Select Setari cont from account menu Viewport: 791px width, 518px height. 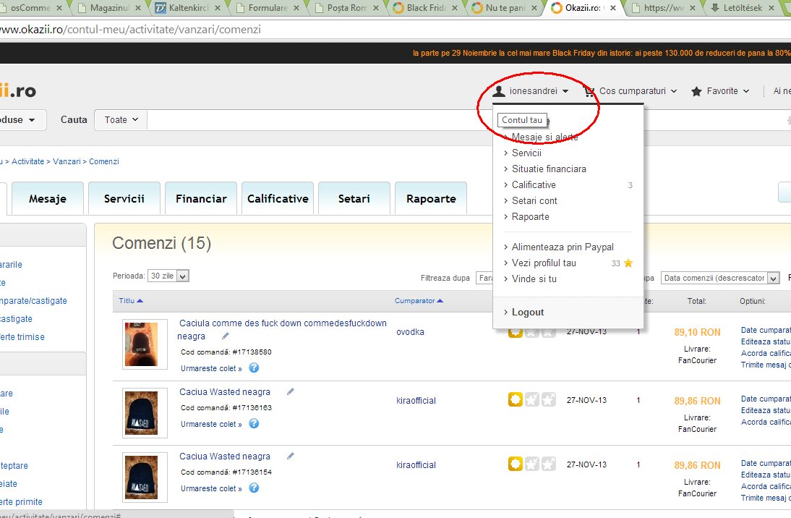[x=534, y=200]
